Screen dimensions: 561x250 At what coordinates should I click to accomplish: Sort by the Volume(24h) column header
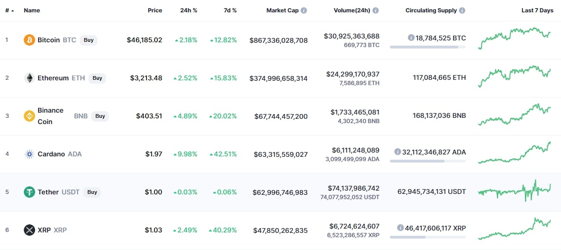[x=352, y=10]
